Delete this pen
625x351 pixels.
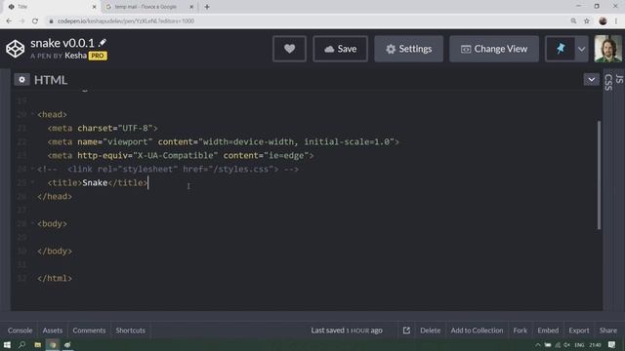click(x=430, y=331)
